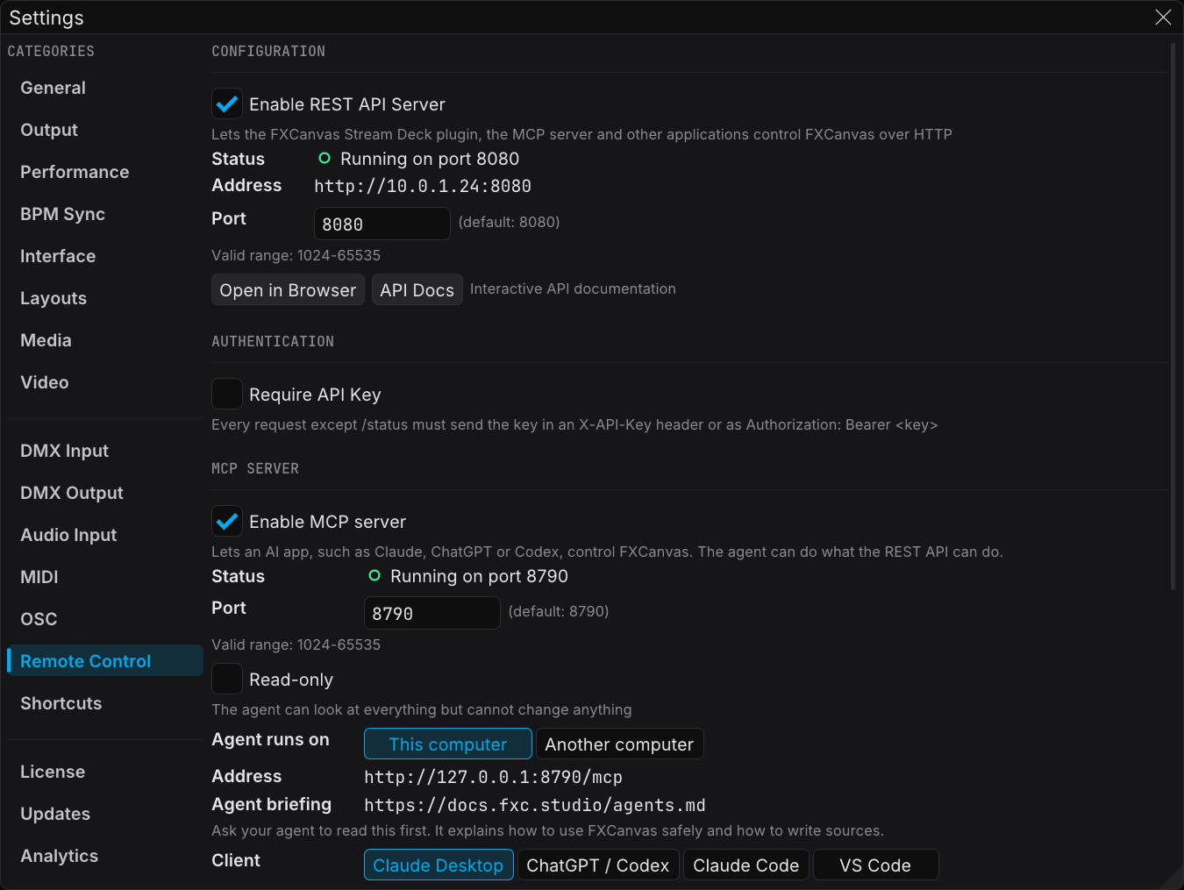This screenshot has height=890, width=1184.
Task: Toggle Enable REST API Server checkbox
Action: pyautogui.click(x=227, y=104)
